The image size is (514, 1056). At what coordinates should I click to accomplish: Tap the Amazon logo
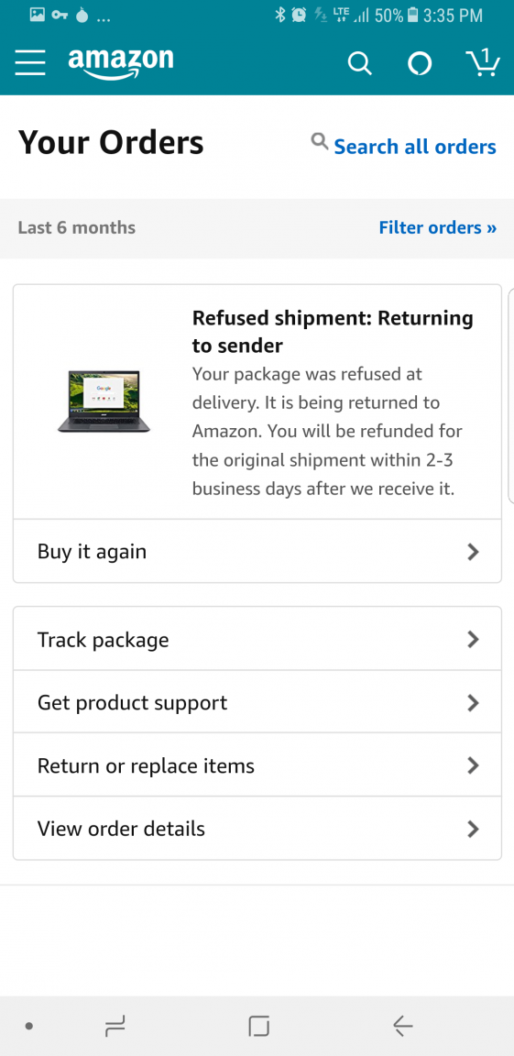click(x=120, y=64)
